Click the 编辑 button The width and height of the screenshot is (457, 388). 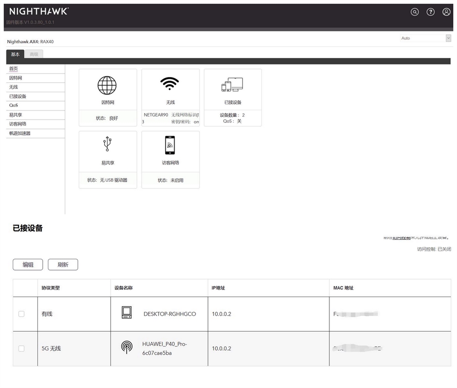[28, 265]
